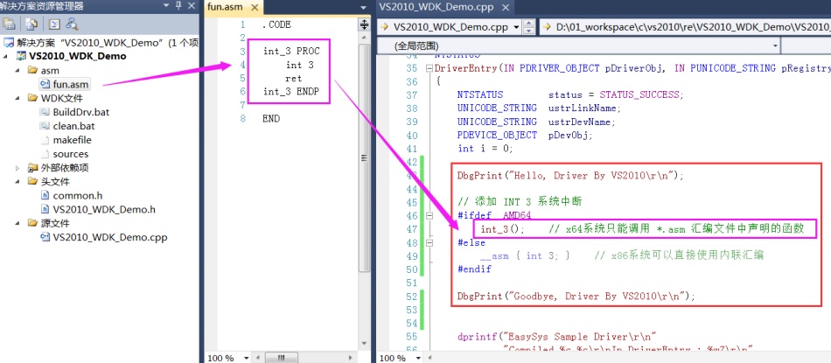Select the WDK文件 folder label

click(61, 98)
